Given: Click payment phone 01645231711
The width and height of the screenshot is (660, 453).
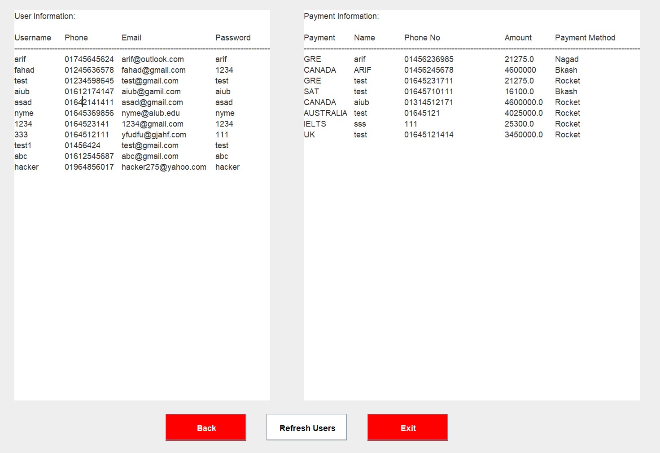Looking at the screenshot, I should (429, 81).
